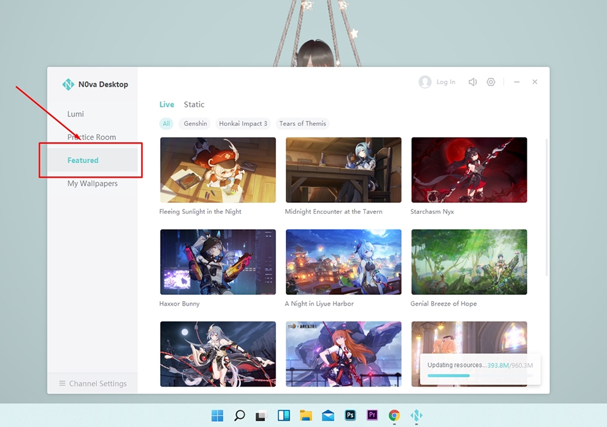Click the Updating resources progress bar

point(480,376)
